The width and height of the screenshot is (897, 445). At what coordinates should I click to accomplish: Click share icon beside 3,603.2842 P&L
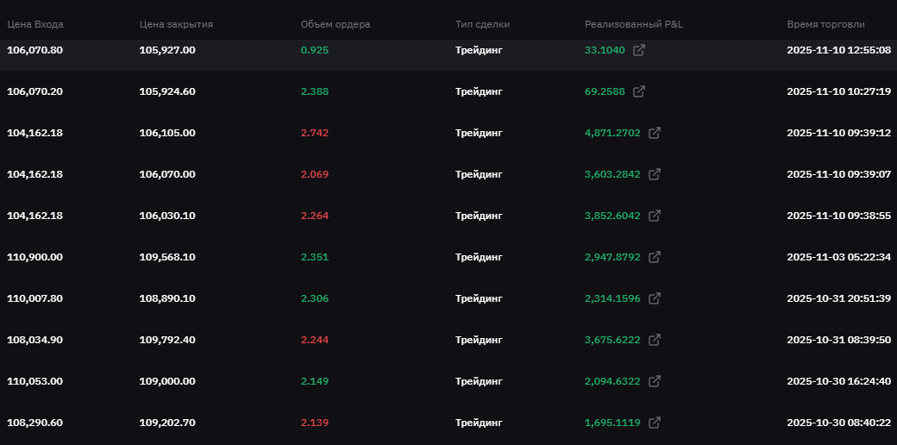655,174
